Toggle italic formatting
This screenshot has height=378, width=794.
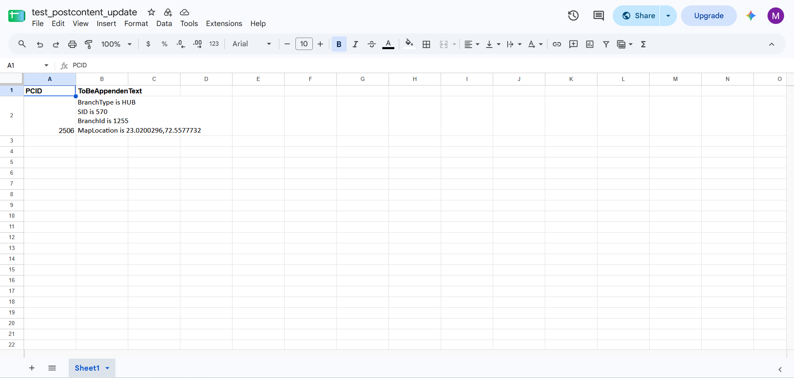[x=355, y=44]
